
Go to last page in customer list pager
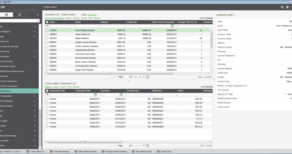point(140,77)
